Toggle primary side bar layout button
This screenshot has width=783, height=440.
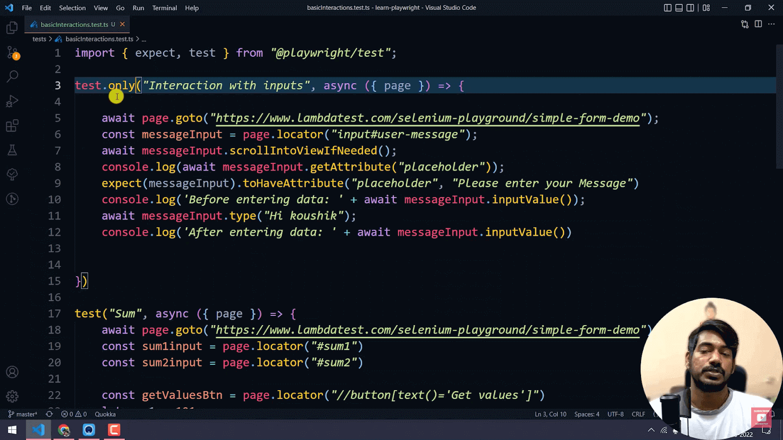tap(668, 8)
